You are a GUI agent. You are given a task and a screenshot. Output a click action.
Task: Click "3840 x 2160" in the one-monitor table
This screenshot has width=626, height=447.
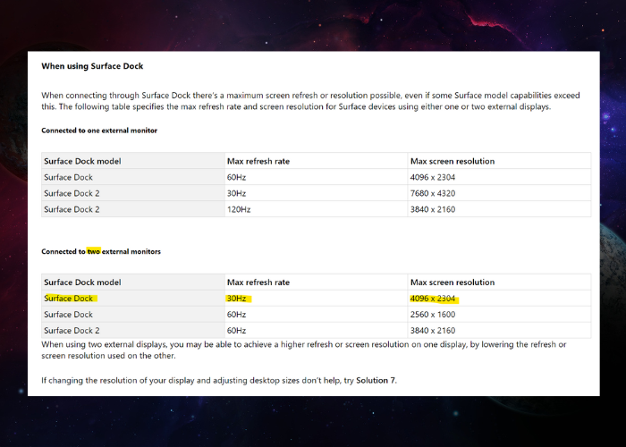tap(435, 209)
